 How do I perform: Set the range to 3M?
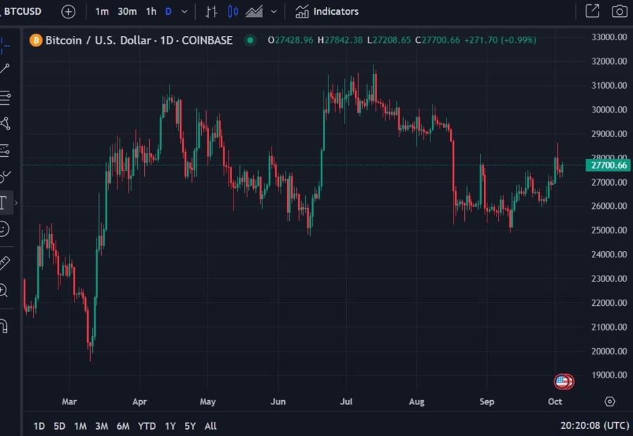[x=101, y=426]
